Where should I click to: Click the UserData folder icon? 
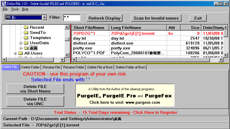pyautogui.click(x=26, y=43)
